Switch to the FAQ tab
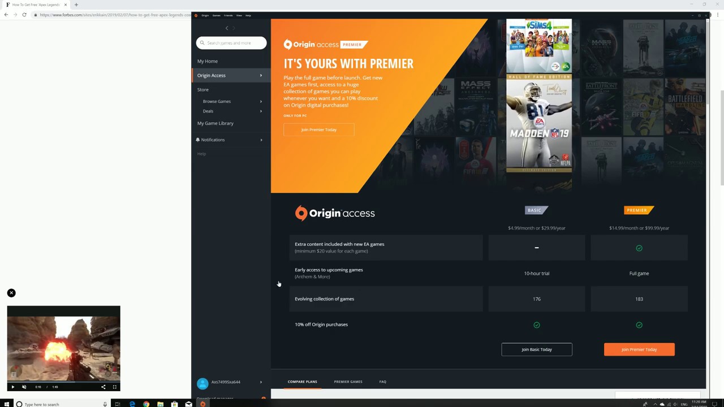Image resolution: width=724 pixels, height=407 pixels. [383, 382]
